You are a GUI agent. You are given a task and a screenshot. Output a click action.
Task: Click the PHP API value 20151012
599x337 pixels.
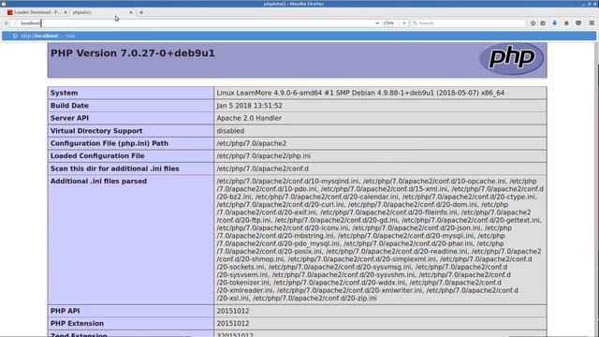click(x=233, y=311)
